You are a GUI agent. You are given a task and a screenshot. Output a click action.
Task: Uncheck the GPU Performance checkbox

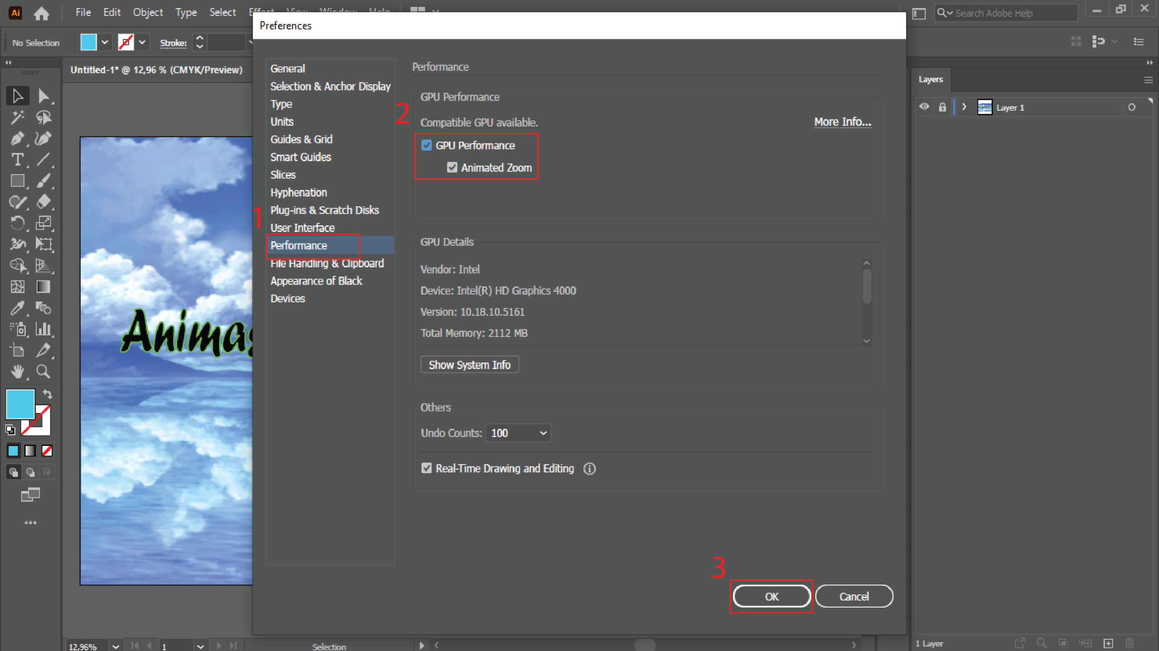[x=426, y=145]
